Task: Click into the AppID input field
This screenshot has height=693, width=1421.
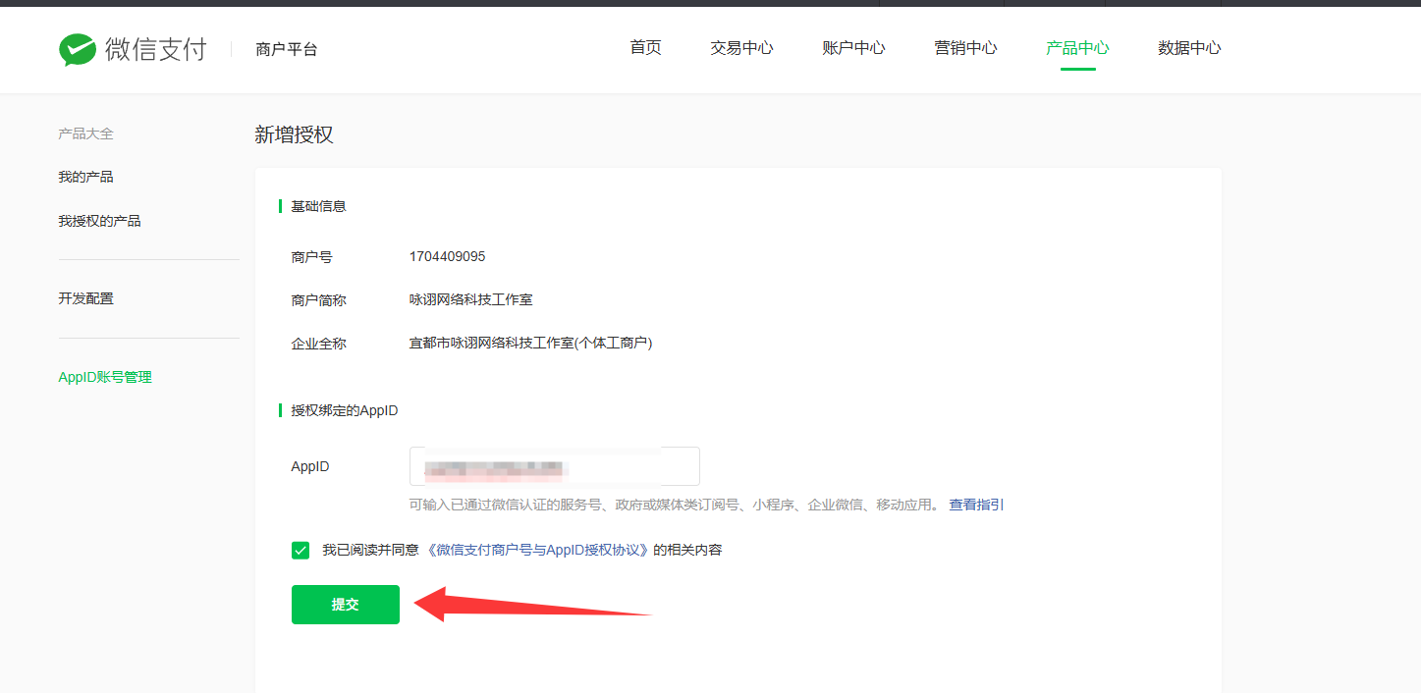Action: pyautogui.click(x=554, y=466)
